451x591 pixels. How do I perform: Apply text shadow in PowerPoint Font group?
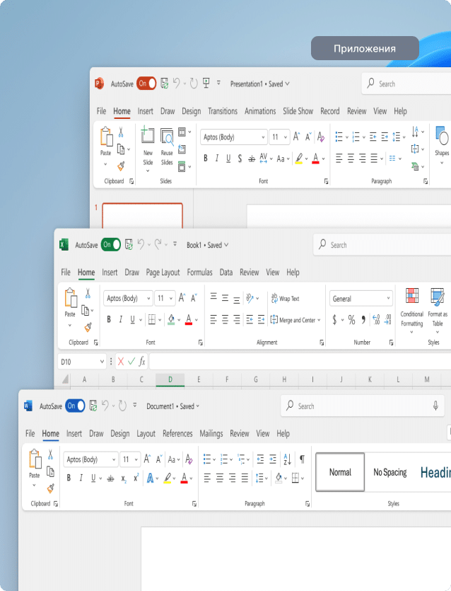pos(240,159)
